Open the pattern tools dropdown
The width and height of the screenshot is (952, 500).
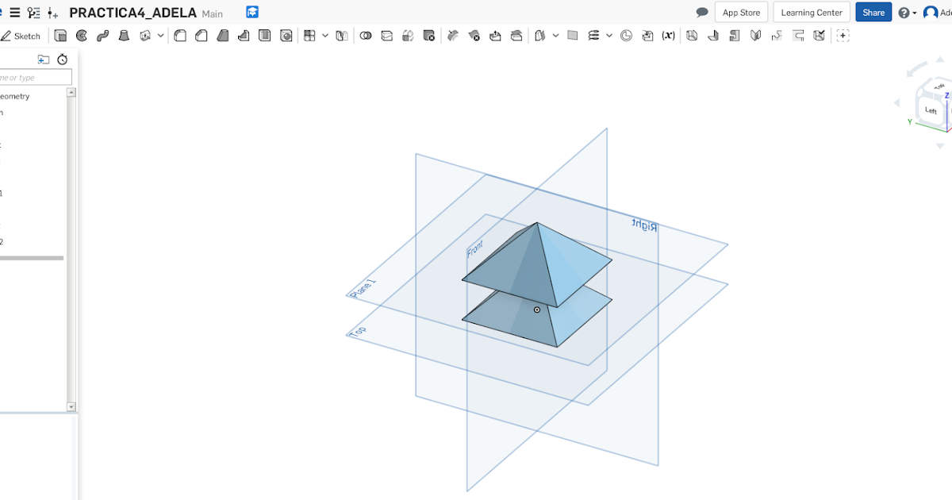[x=325, y=35]
